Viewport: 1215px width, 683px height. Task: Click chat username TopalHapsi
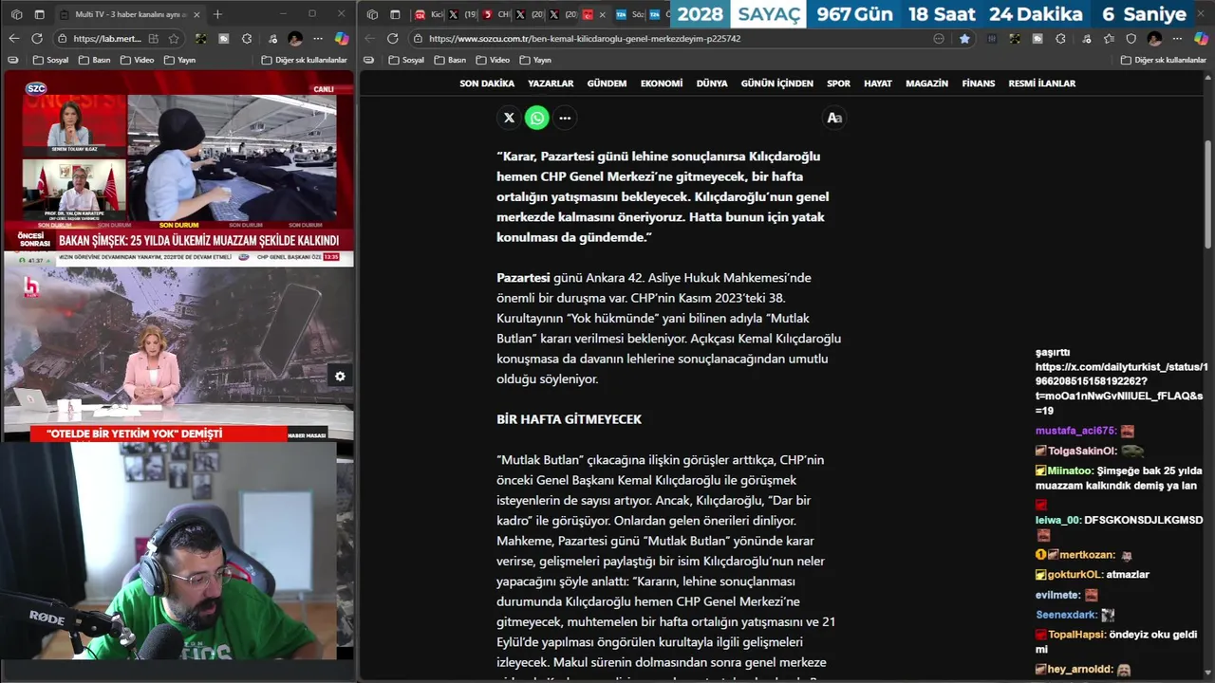pos(1076,635)
